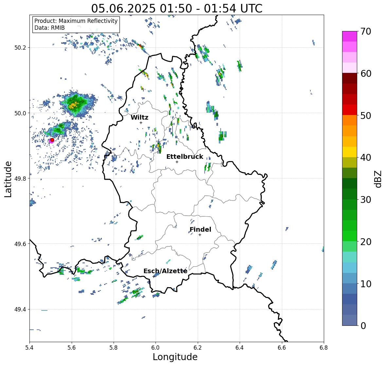Click the plus marker under Esch/Alzette
Image resolution: width=386 pixels, height=365 pixels.
(154, 276)
